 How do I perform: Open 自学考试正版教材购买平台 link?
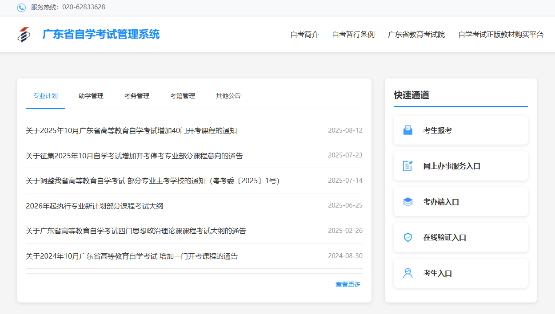pyautogui.click(x=501, y=35)
